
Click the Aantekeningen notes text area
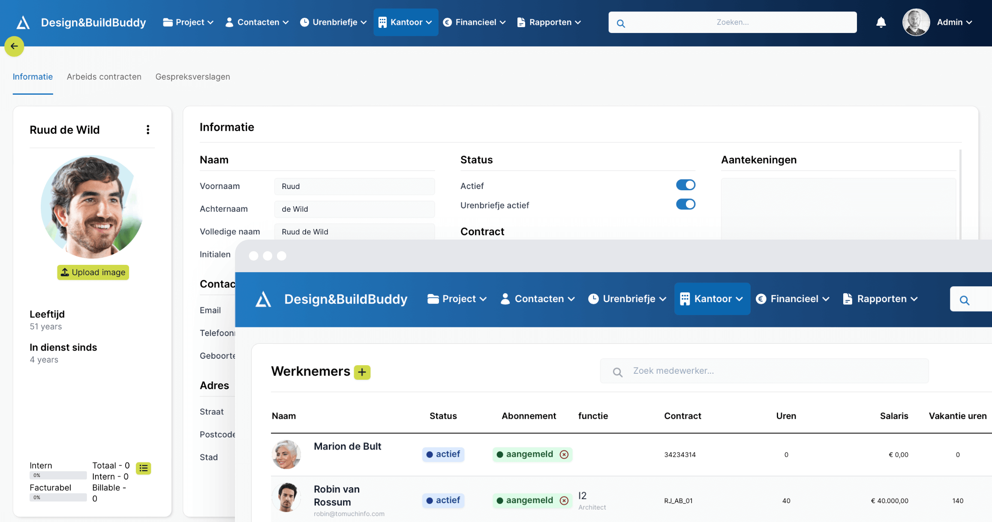point(839,209)
